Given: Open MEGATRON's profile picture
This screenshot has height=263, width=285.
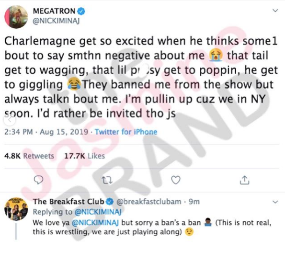Looking at the screenshot, I should pyautogui.click(x=16, y=17).
